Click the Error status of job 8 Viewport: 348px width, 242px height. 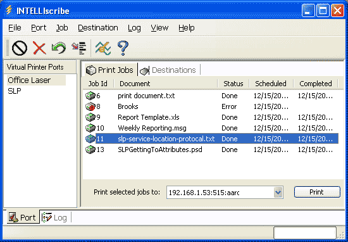point(229,106)
